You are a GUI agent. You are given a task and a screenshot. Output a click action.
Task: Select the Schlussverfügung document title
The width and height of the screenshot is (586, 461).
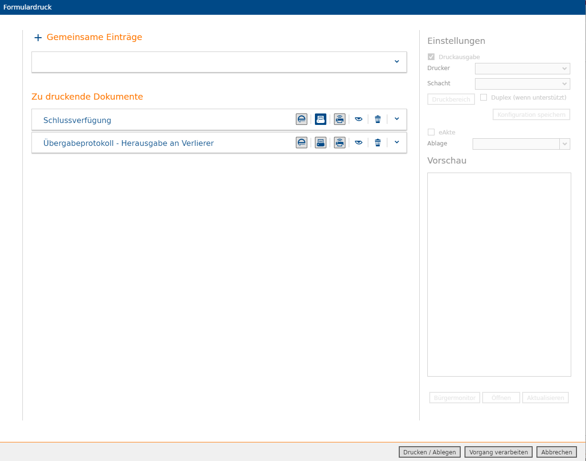tap(77, 120)
